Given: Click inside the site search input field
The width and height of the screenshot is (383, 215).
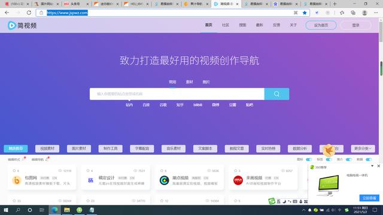Looking at the screenshot, I should click(x=177, y=94).
